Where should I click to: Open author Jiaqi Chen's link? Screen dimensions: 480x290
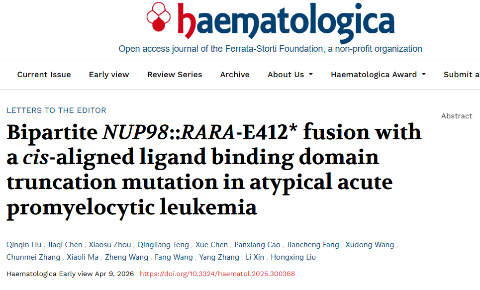click(66, 245)
